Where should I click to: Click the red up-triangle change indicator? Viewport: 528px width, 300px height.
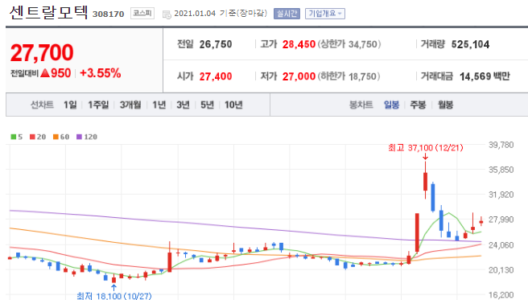tap(45, 73)
